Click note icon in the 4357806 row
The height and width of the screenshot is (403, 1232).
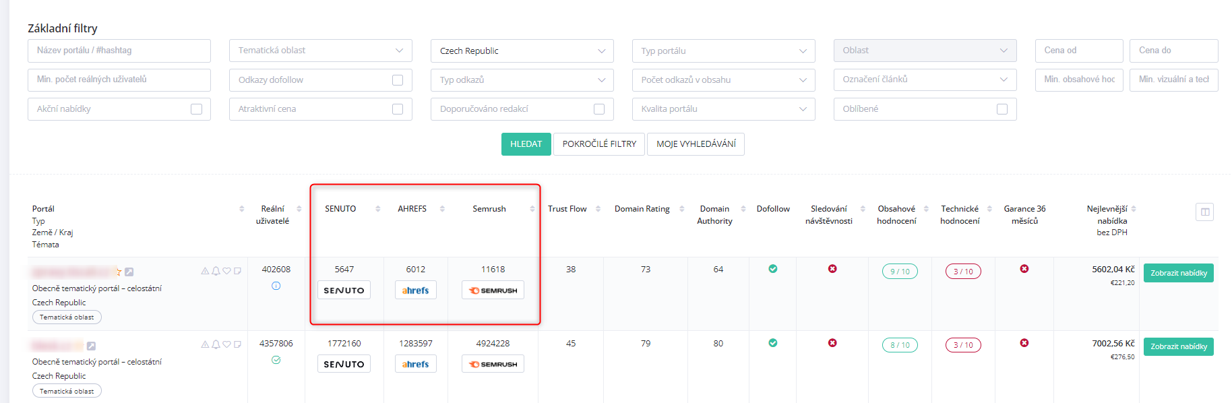click(237, 344)
